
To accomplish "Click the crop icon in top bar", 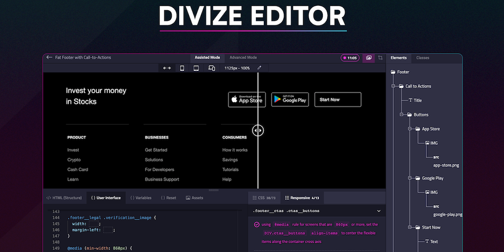I will click(x=380, y=58).
